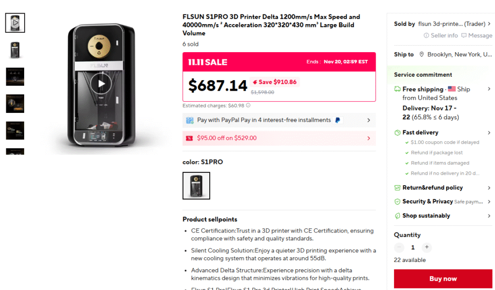This screenshot has width=495, height=290.
Task: Open the Message seller chat icon
Action: coord(464,36)
